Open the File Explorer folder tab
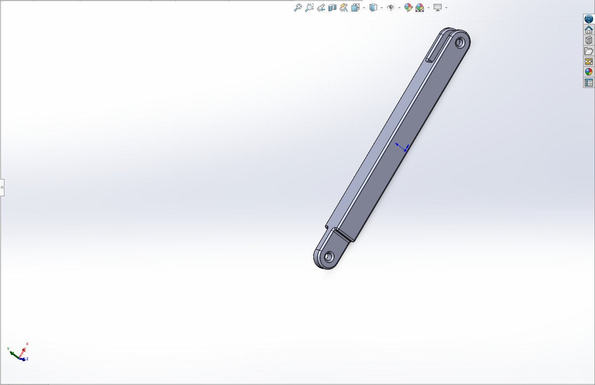 [x=589, y=51]
